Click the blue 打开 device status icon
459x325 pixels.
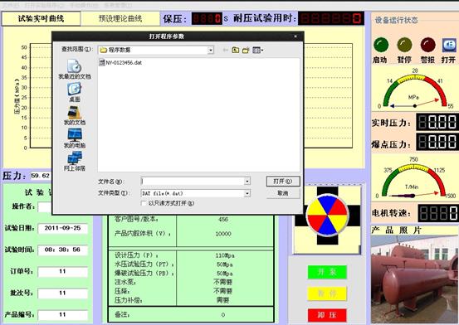coord(449,45)
